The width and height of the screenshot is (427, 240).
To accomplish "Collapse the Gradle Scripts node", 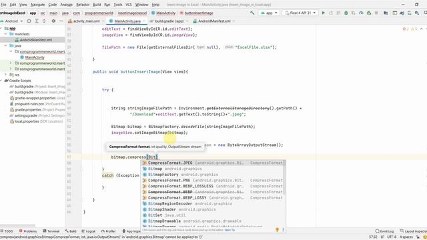I will [x=1, y=81].
